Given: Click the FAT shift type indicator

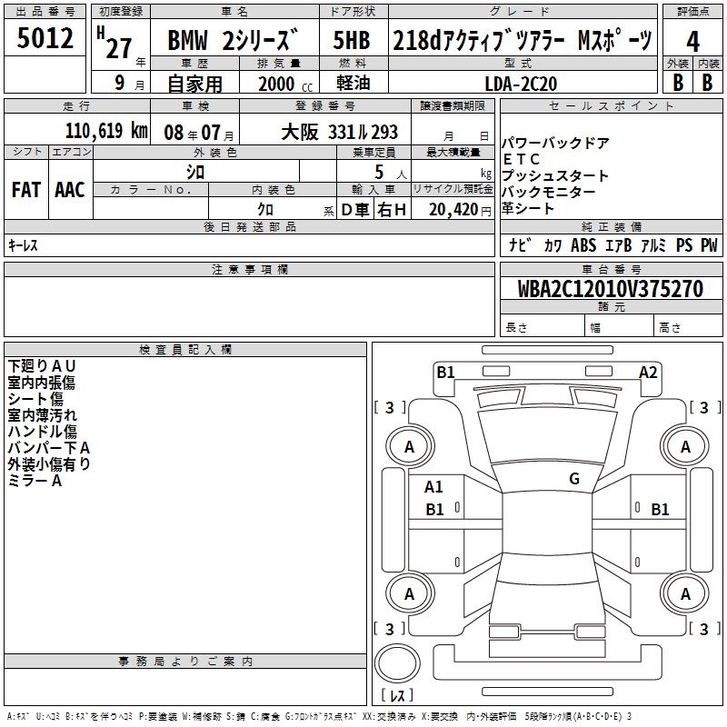Looking at the screenshot, I should 25,189.
